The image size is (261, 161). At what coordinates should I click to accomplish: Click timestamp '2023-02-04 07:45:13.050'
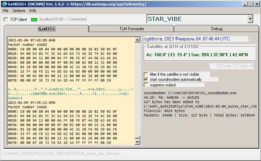coord(32,102)
